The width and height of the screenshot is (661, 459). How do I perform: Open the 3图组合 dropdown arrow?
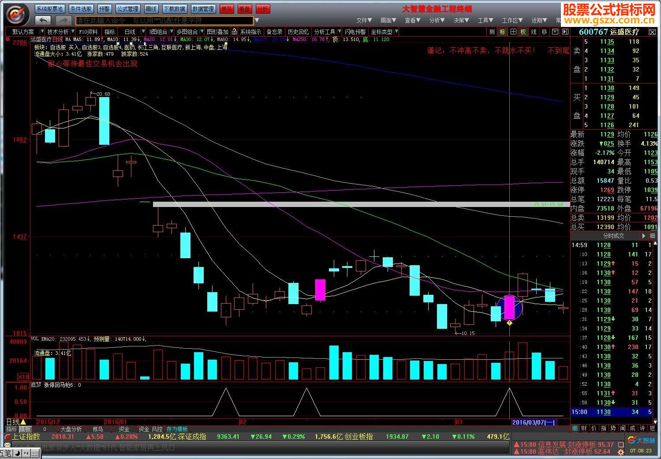click(172, 32)
